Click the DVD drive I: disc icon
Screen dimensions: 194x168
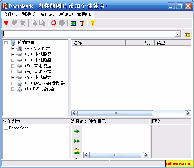coord(20,89)
